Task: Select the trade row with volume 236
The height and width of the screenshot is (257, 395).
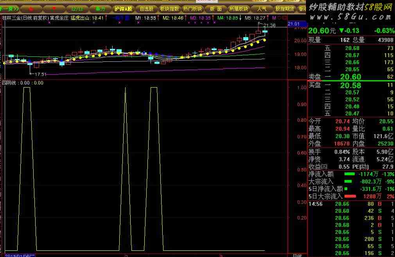Action: coord(351,218)
